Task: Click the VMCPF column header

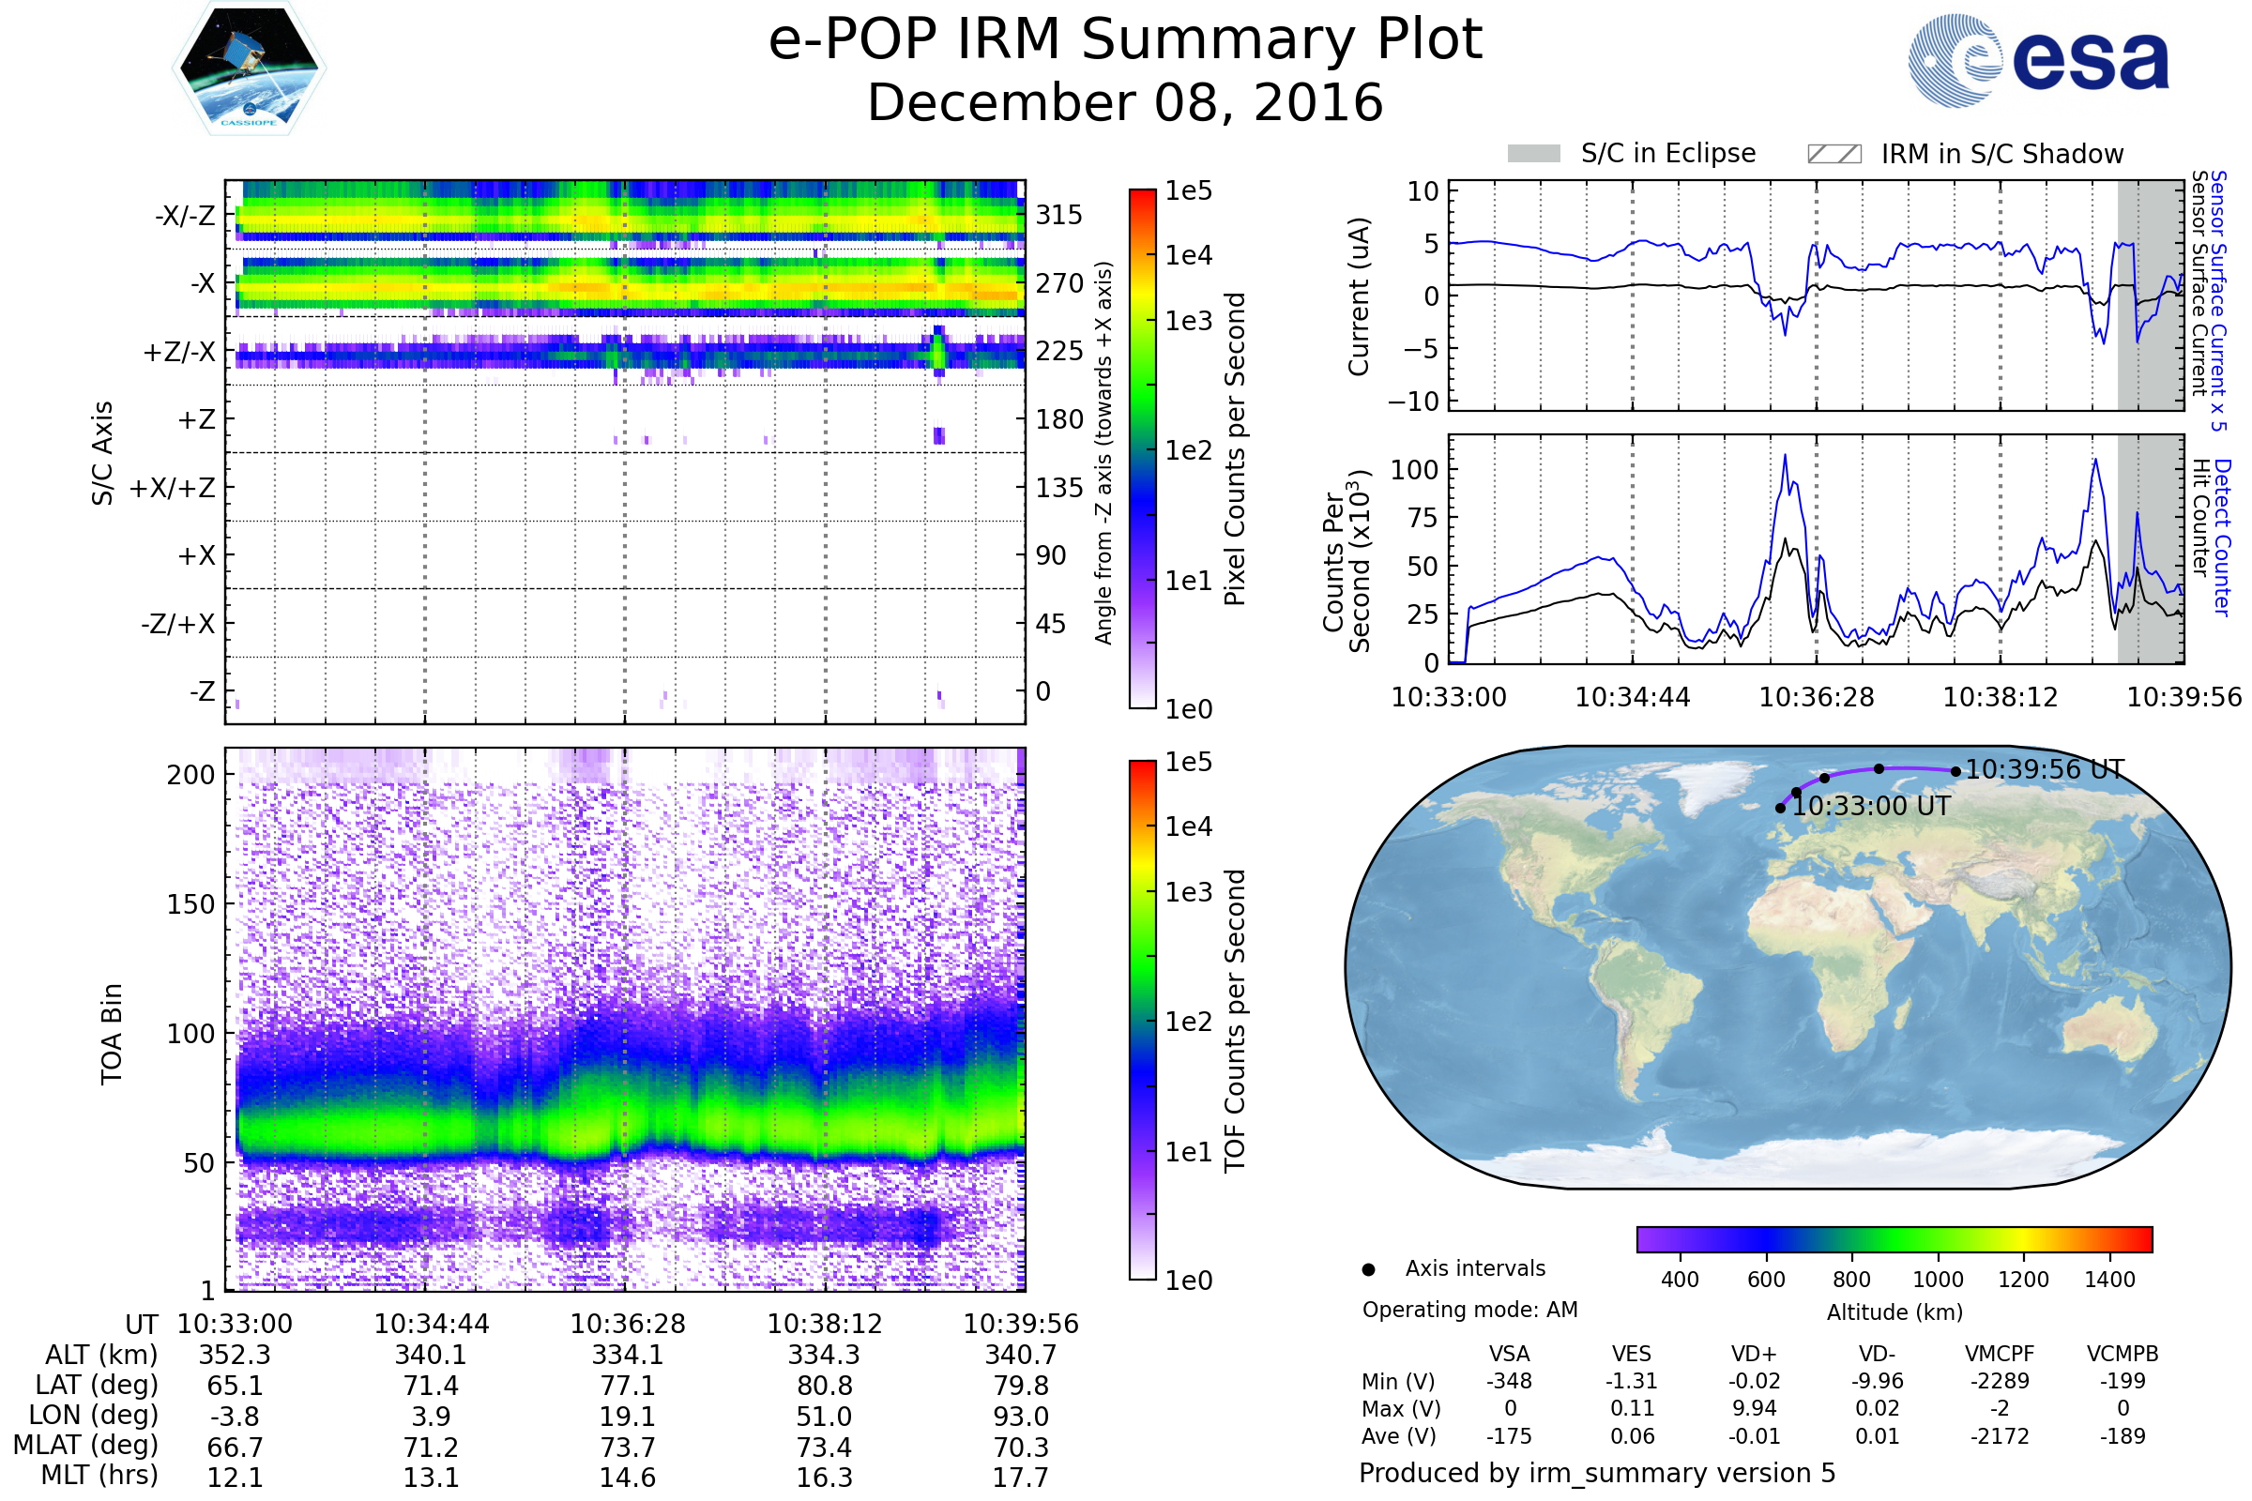Action: (x=2000, y=1354)
